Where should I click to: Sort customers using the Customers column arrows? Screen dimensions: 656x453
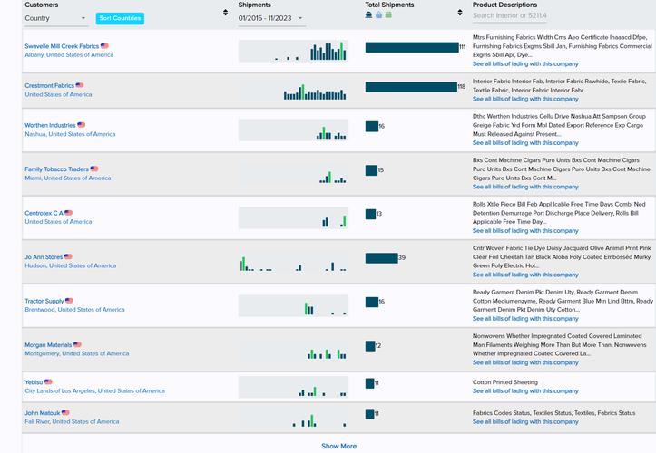[x=226, y=13]
